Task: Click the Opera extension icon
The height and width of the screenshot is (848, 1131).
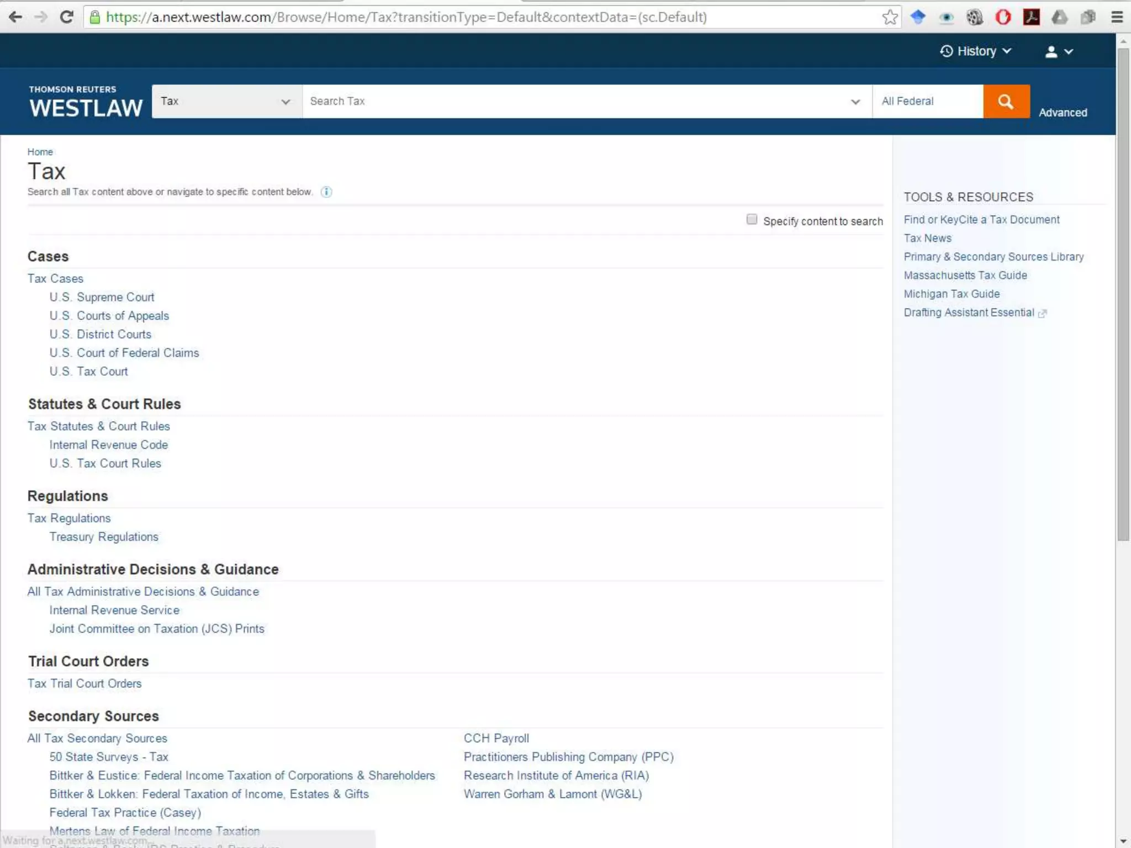Action: 1003,17
